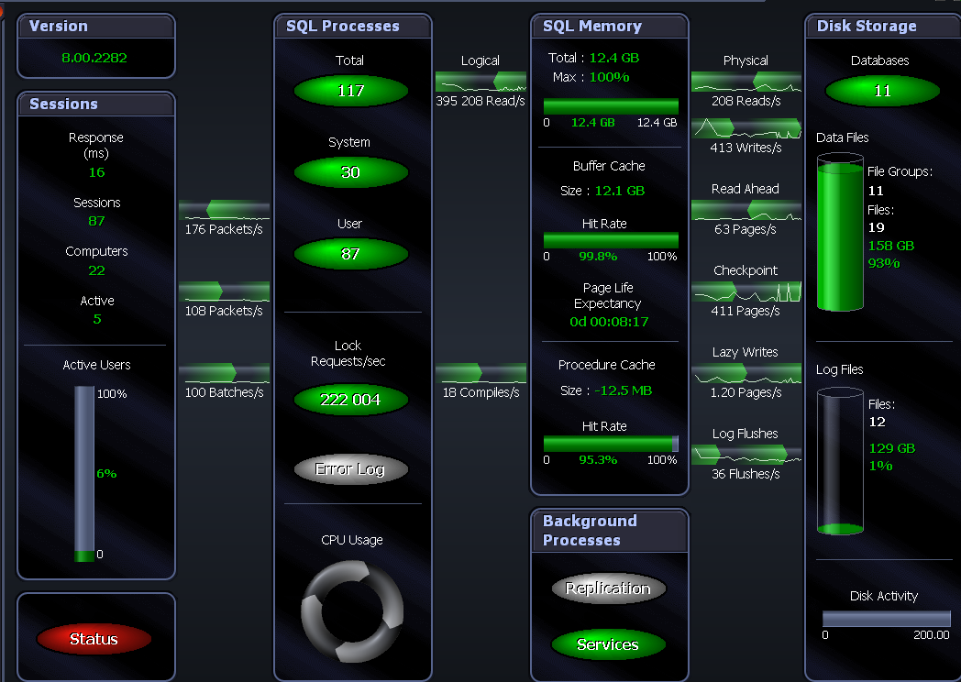Image resolution: width=961 pixels, height=682 pixels.
Task: Click the 108 Packets/s flow graph
Action: (x=225, y=291)
